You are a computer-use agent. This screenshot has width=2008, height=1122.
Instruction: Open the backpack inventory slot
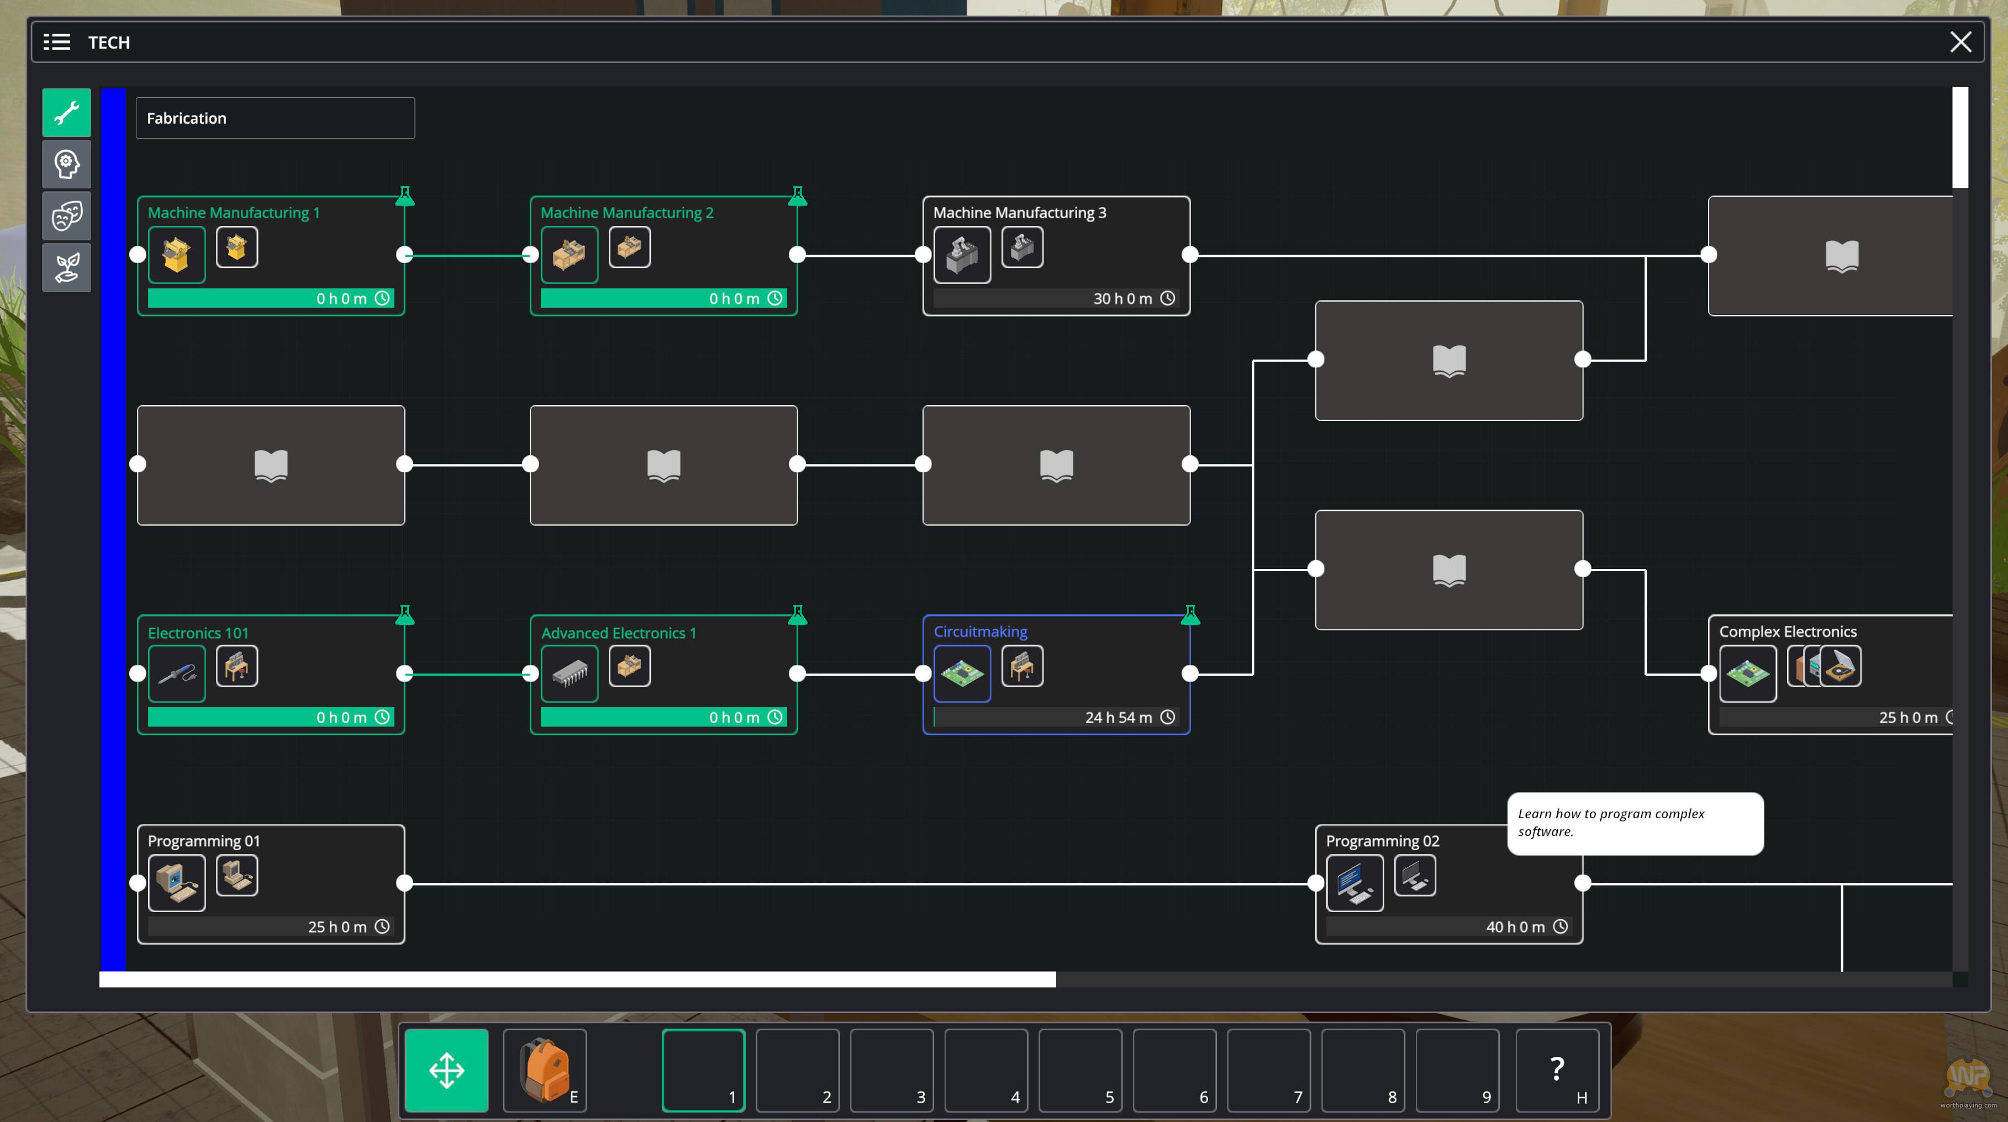pyautogui.click(x=544, y=1070)
